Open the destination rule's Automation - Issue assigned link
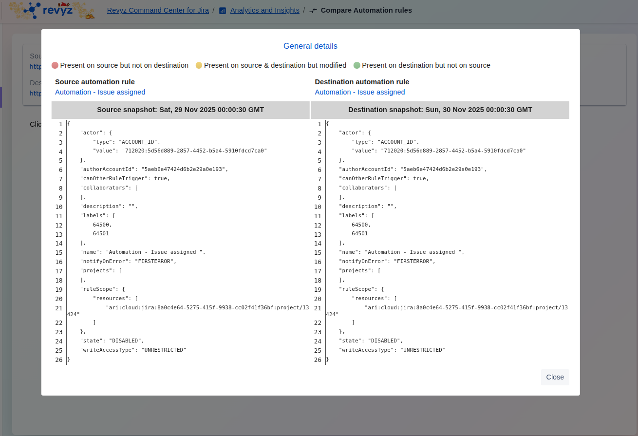The height and width of the screenshot is (436, 638). click(360, 92)
